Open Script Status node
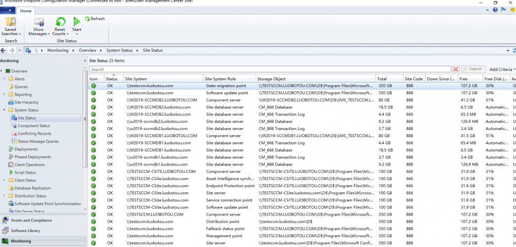Image resolution: width=516 pixels, height=247 pixels. [25, 172]
